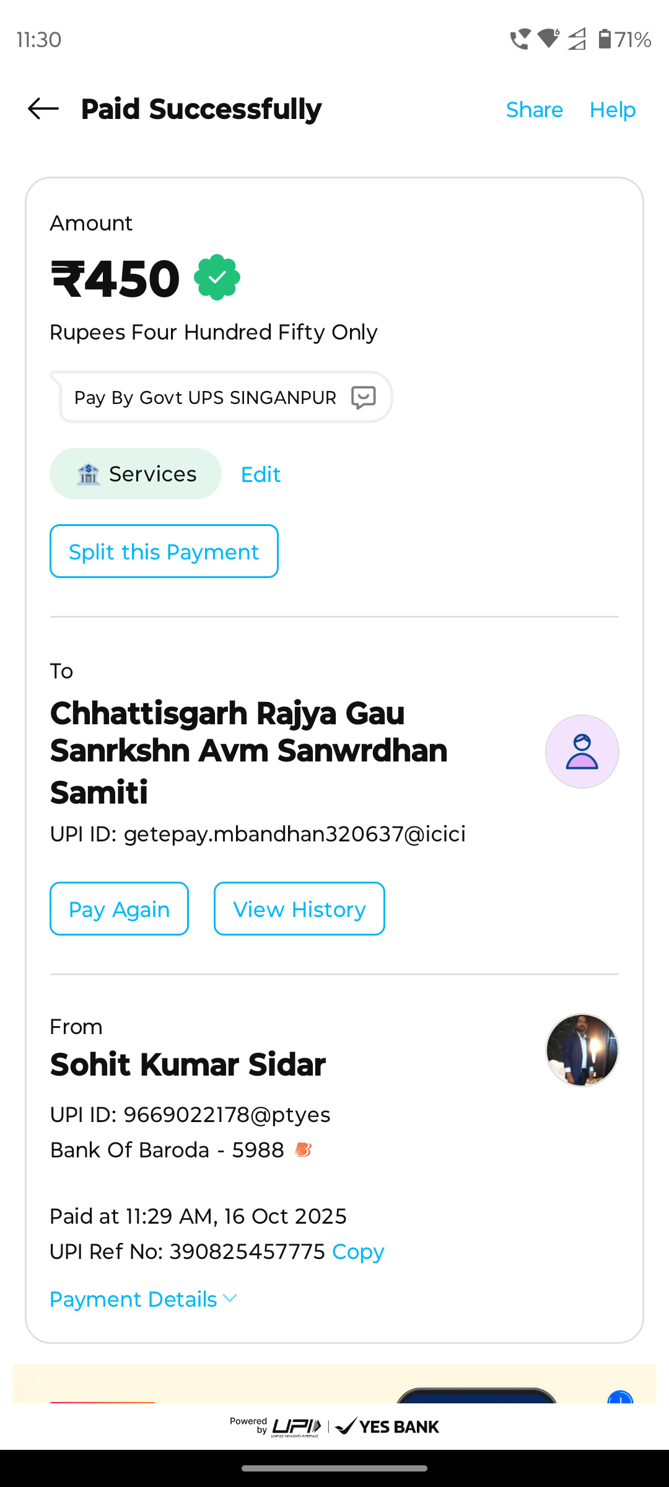Tap the battery status icon
The width and height of the screenshot is (669, 1487).
coord(605,39)
